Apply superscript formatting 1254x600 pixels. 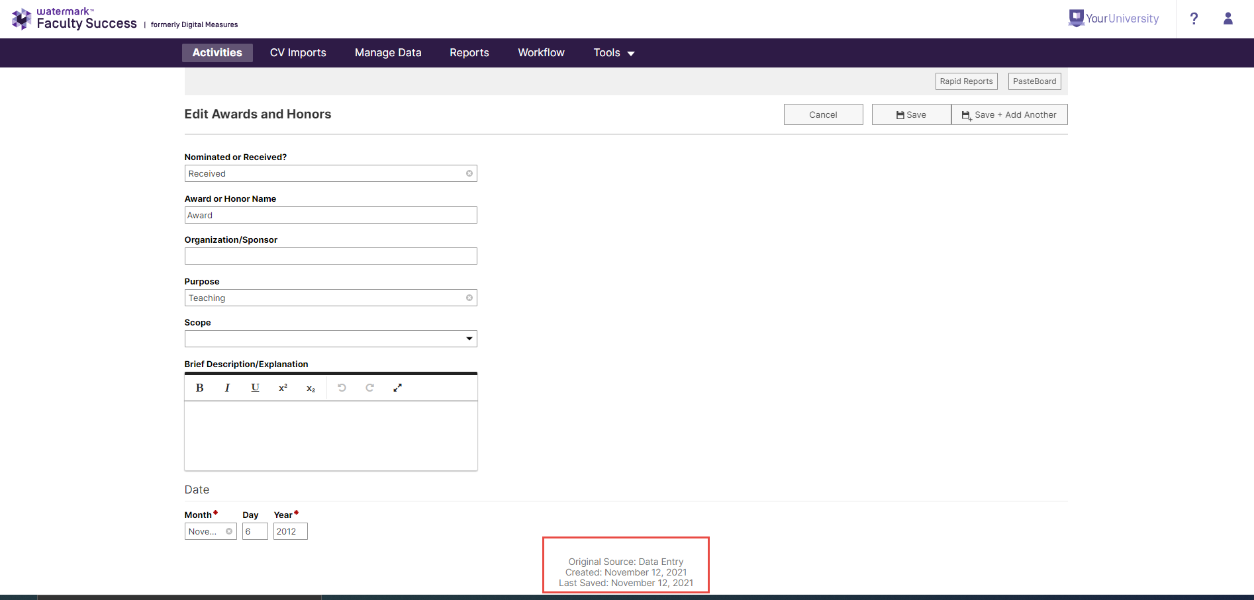point(283,388)
